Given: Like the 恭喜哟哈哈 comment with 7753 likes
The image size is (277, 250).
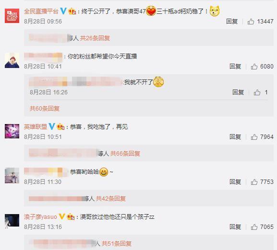Looking at the screenshot, I should (254, 182).
